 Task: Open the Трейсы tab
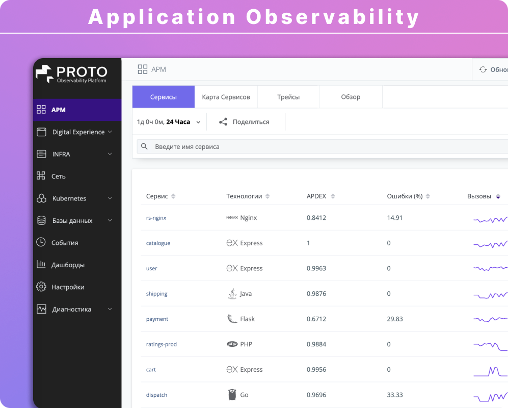point(288,96)
